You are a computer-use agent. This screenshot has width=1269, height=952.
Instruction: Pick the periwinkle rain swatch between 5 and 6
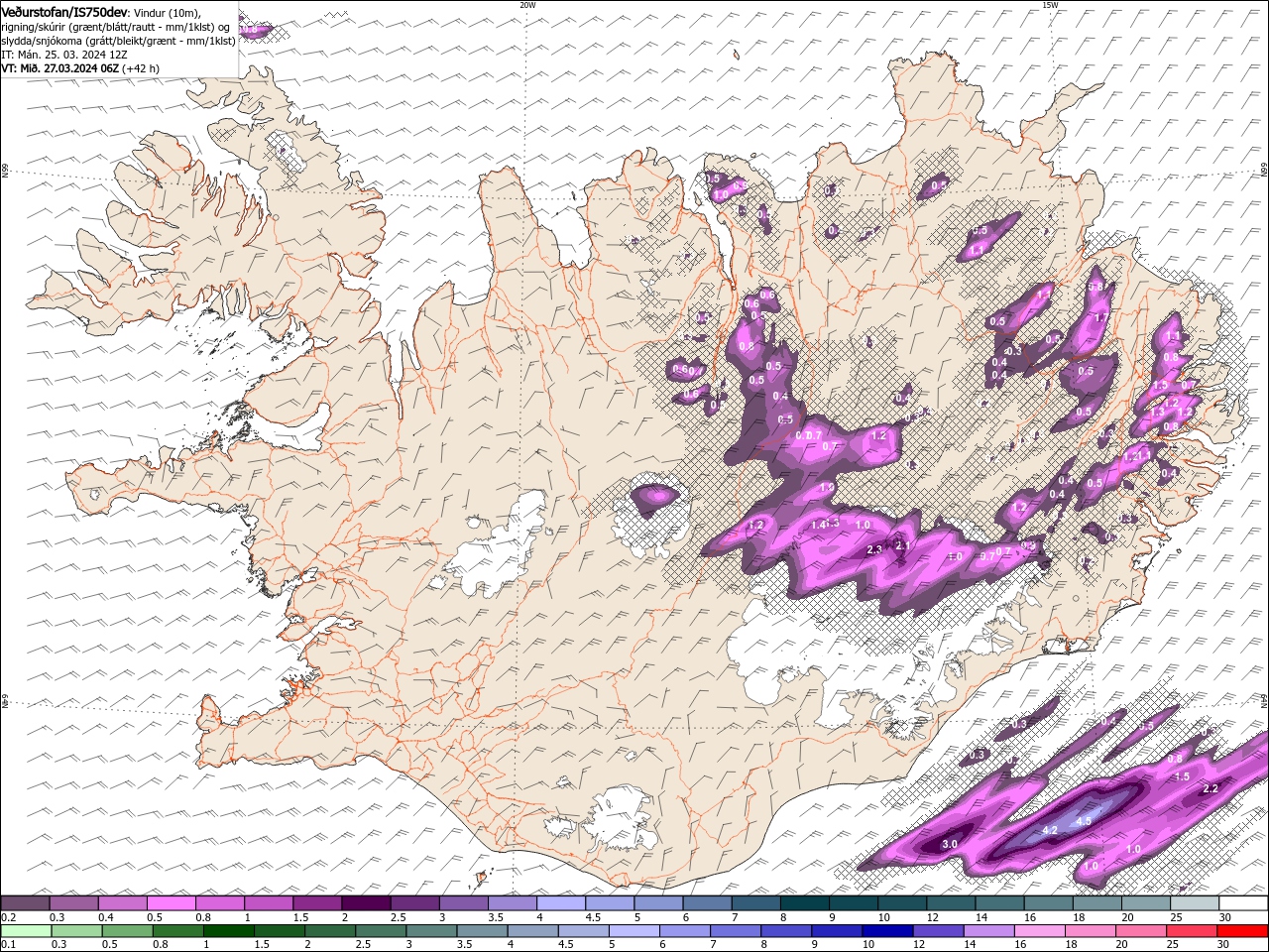pyautogui.click(x=634, y=931)
